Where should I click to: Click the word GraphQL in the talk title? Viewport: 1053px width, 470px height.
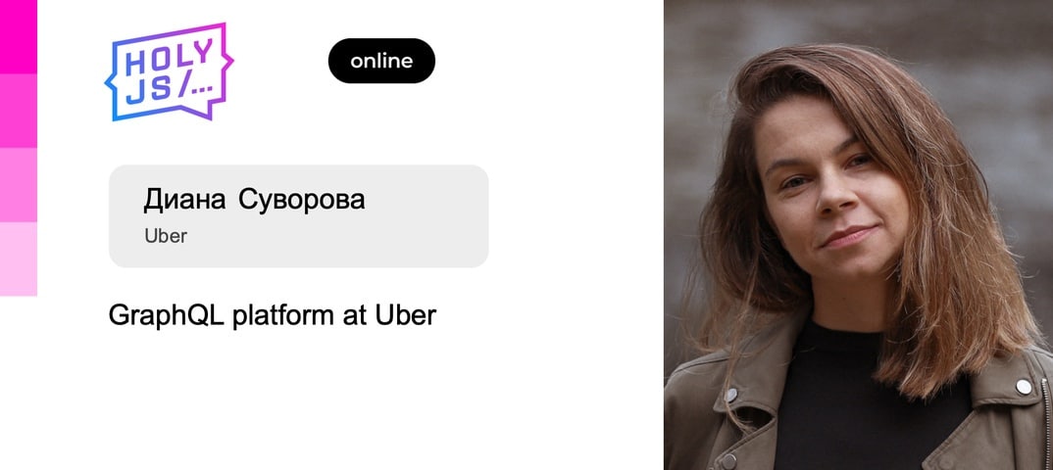(168, 315)
